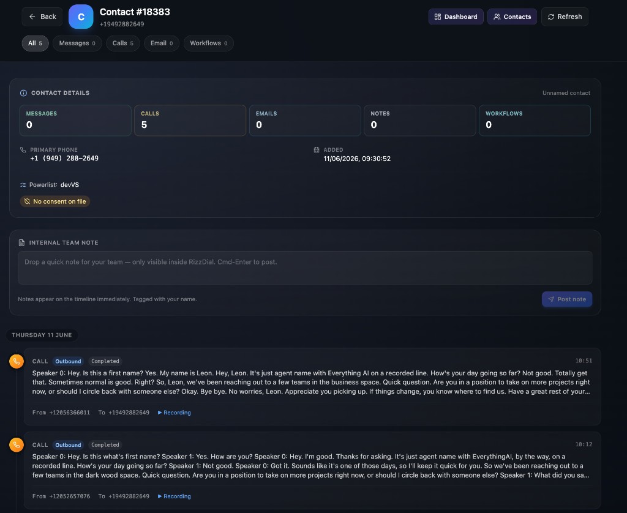Play Recording of the 10:12 call
Image resolution: width=627 pixels, height=513 pixels.
[175, 496]
